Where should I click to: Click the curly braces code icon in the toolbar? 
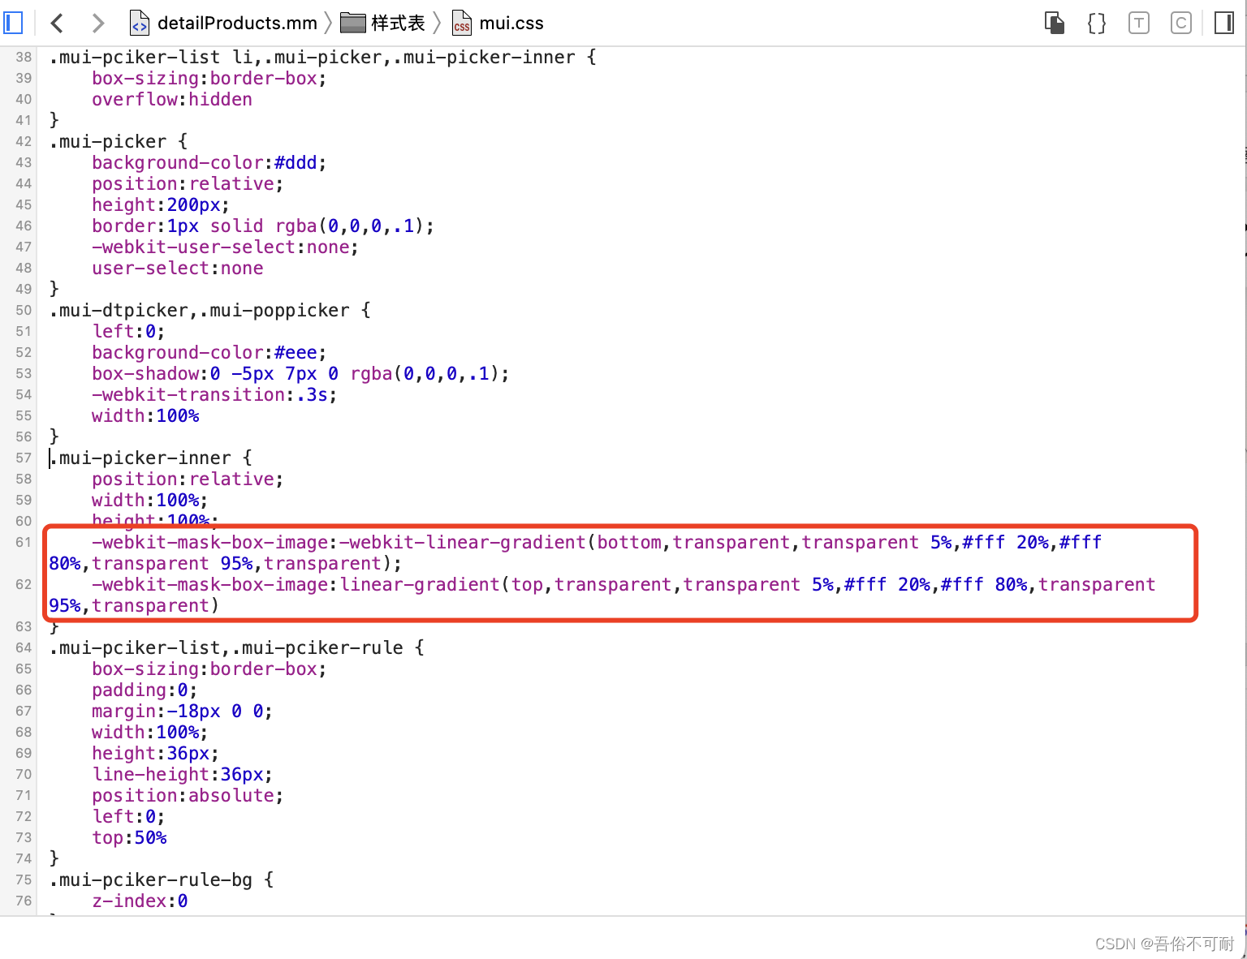pyautogui.click(x=1096, y=23)
